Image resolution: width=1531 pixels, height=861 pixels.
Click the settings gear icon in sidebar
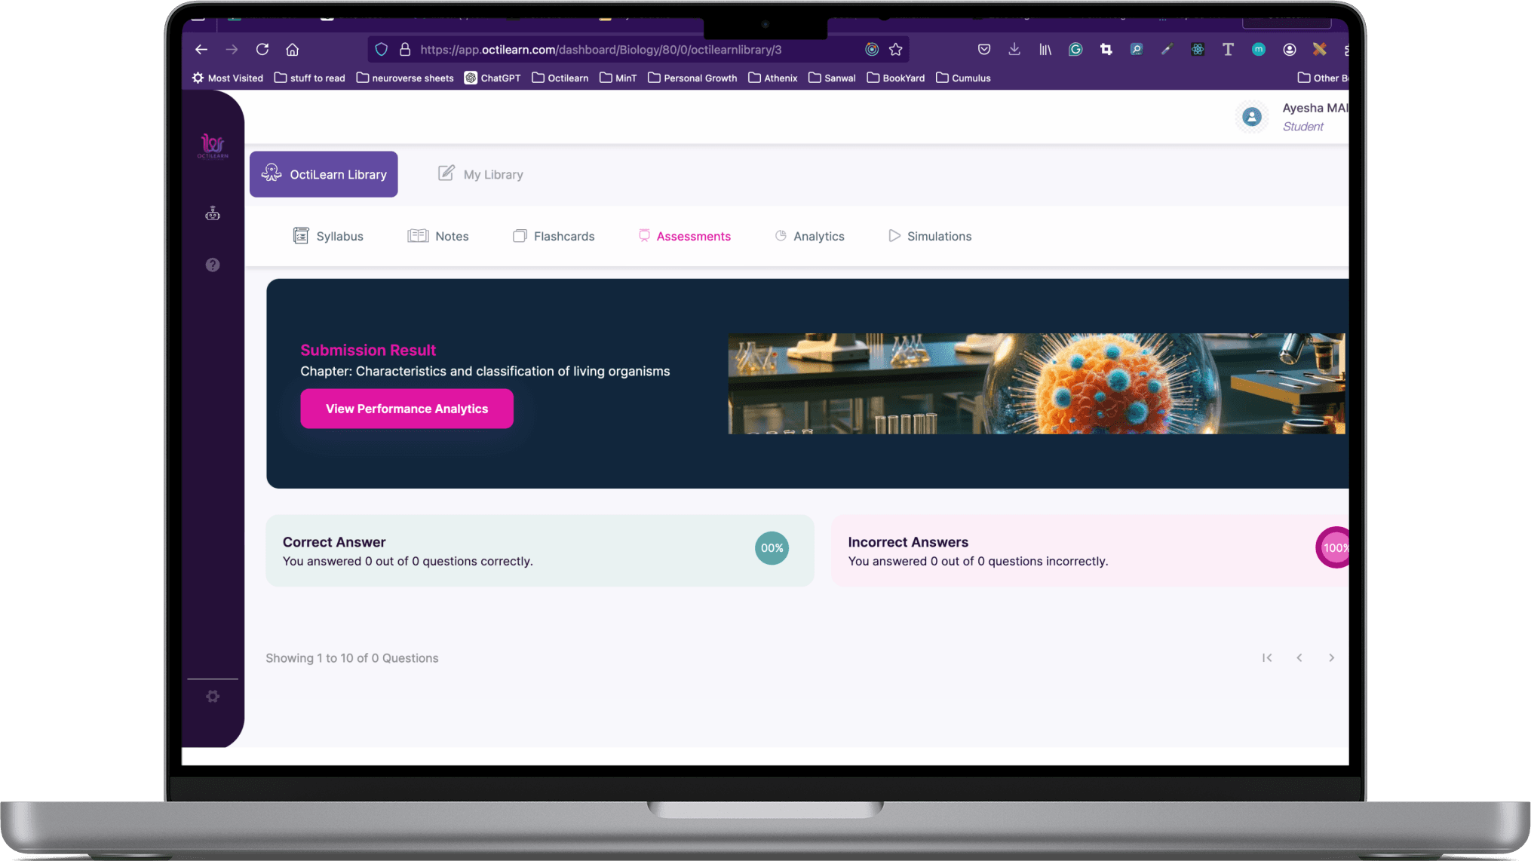tap(213, 696)
